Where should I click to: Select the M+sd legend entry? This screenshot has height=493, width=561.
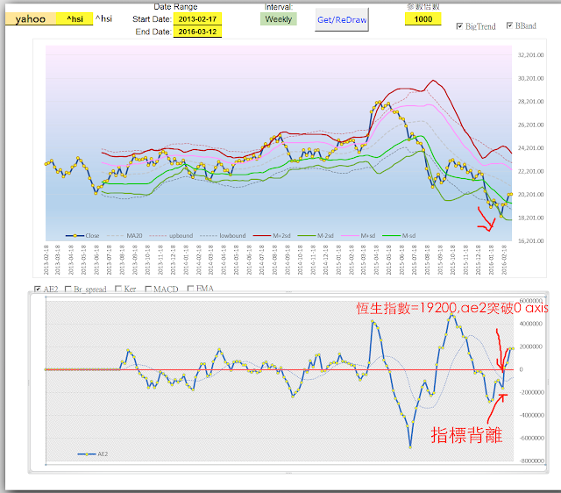coord(359,236)
